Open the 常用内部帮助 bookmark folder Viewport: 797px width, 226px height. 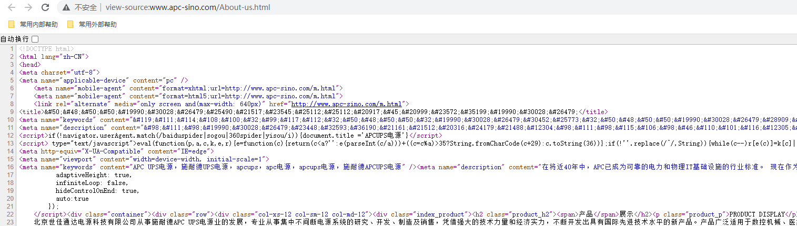pyautogui.click(x=34, y=24)
